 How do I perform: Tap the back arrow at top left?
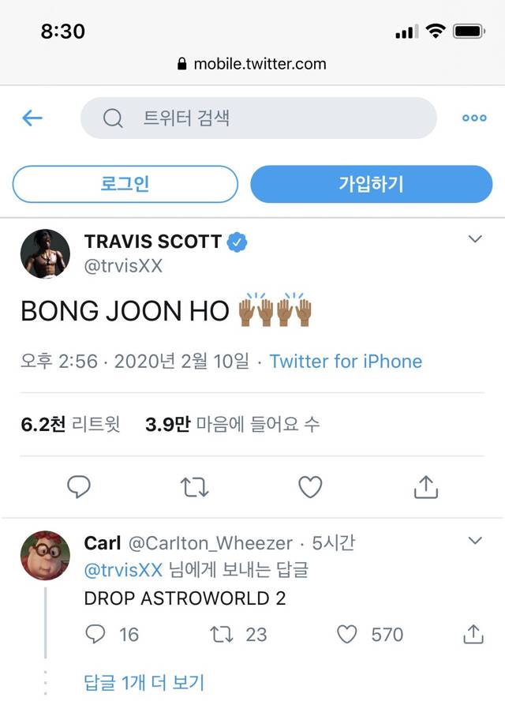[x=31, y=118]
